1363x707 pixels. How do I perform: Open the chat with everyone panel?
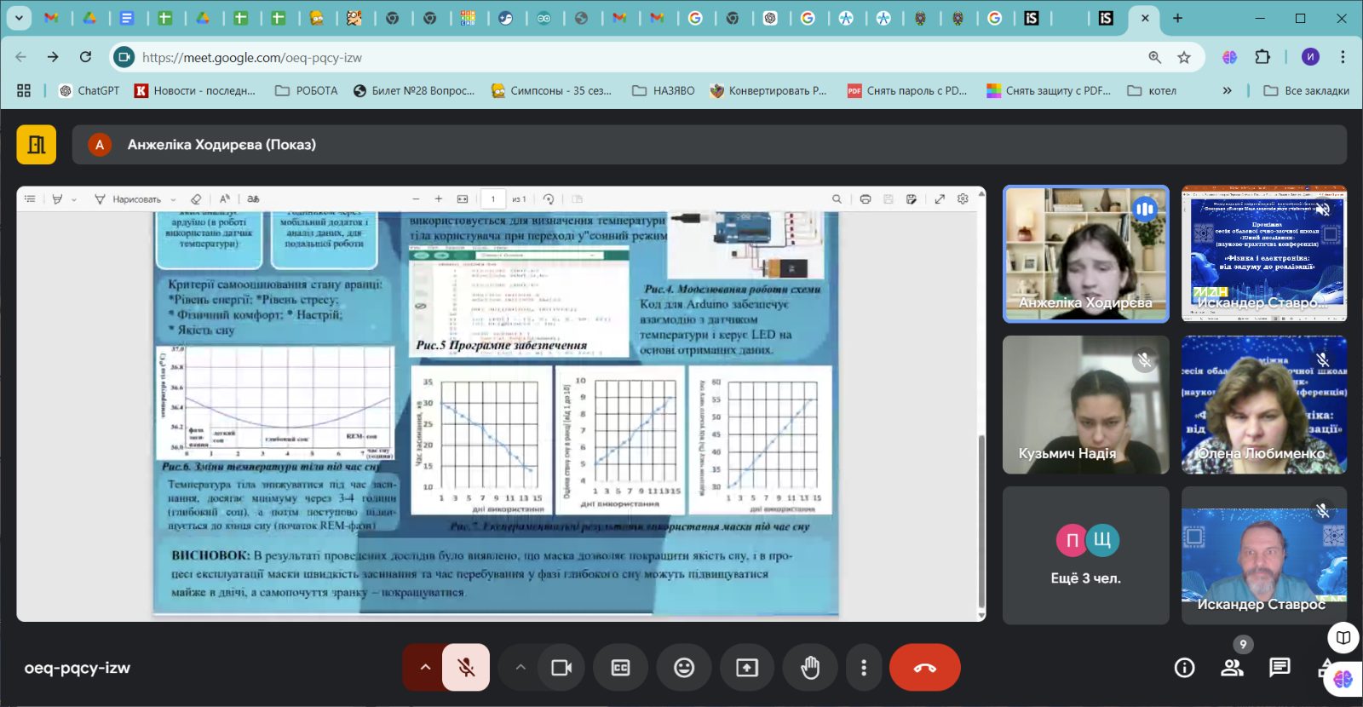[x=1280, y=668]
